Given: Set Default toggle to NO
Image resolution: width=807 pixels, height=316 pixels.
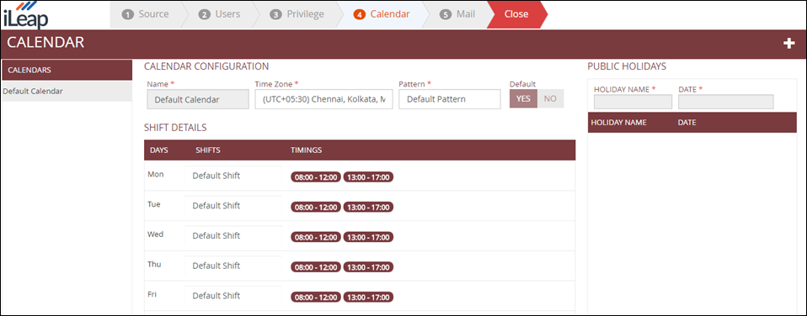Looking at the screenshot, I should (550, 98).
